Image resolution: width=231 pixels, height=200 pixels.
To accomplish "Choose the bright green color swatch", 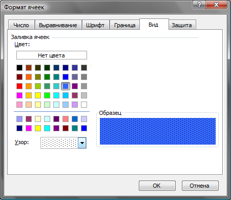I will click(x=47, y=95).
